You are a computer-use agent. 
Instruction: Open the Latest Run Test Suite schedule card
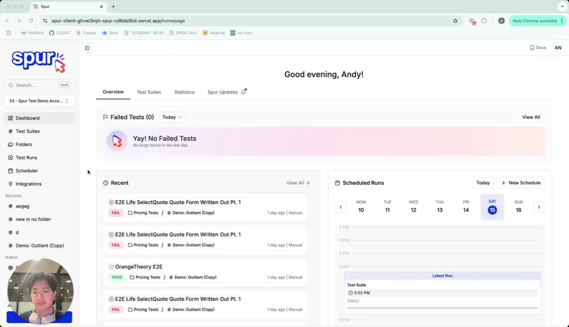tap(442, 292)
